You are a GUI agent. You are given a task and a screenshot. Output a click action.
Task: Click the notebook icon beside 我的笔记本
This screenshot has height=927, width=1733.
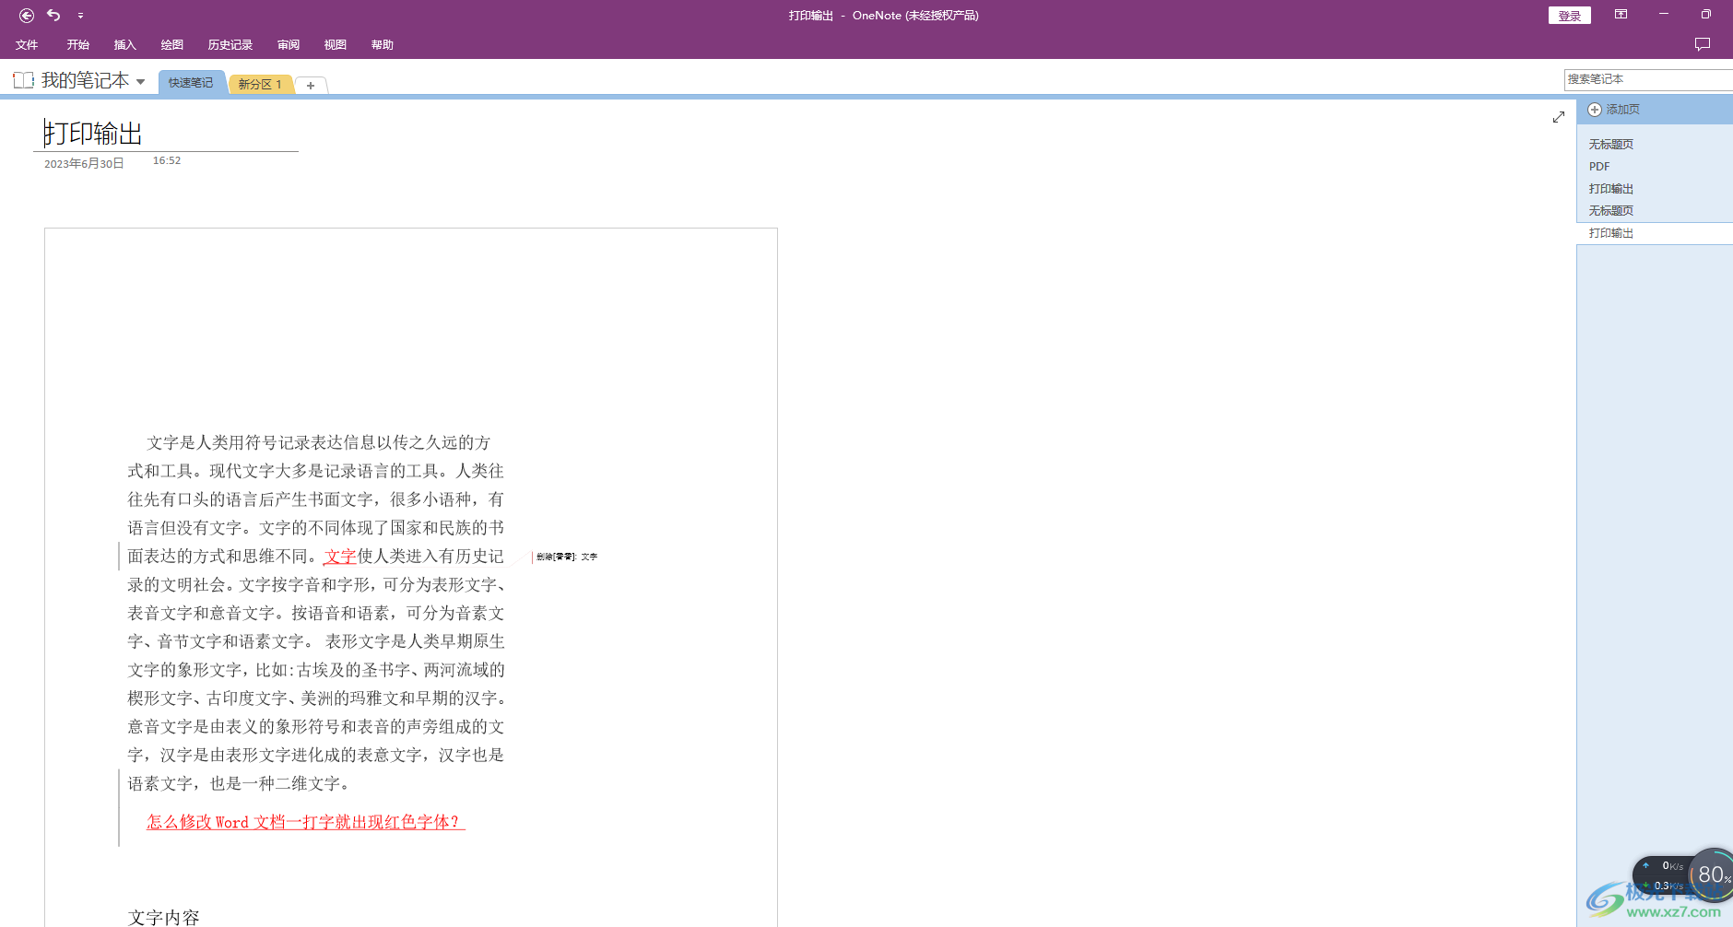pyautogui.click(x=24, y=80)
